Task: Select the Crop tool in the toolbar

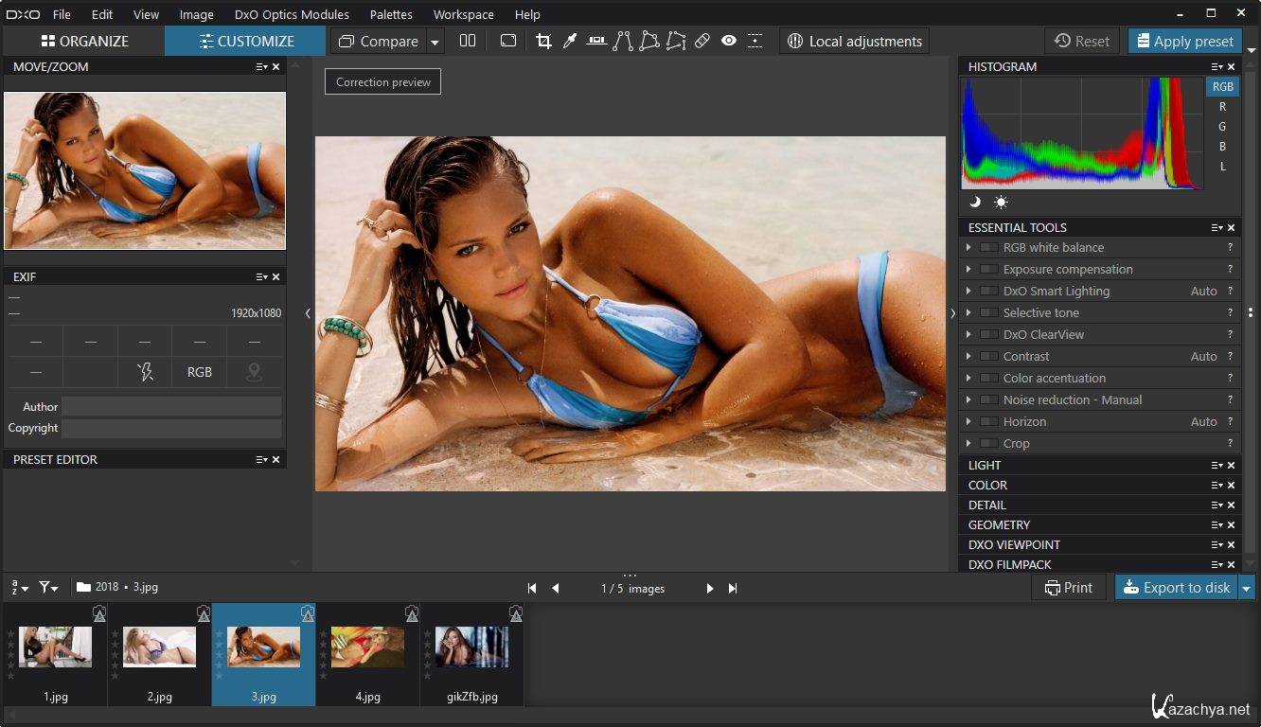Action: (543, 41)
